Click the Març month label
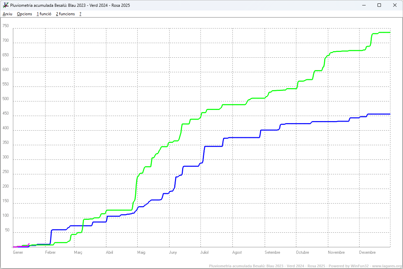 tap(78, 253)
